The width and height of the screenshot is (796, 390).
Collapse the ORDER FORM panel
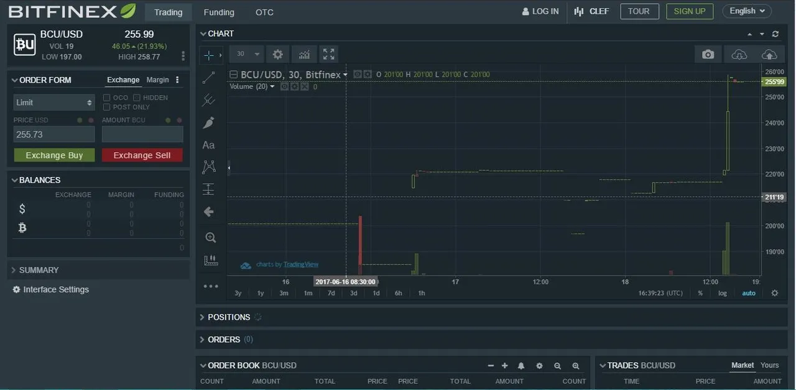(15, 80)
